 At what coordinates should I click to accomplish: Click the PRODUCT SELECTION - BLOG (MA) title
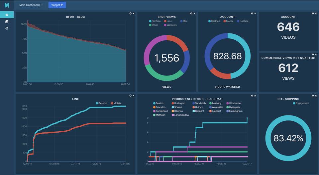point(197,99)
